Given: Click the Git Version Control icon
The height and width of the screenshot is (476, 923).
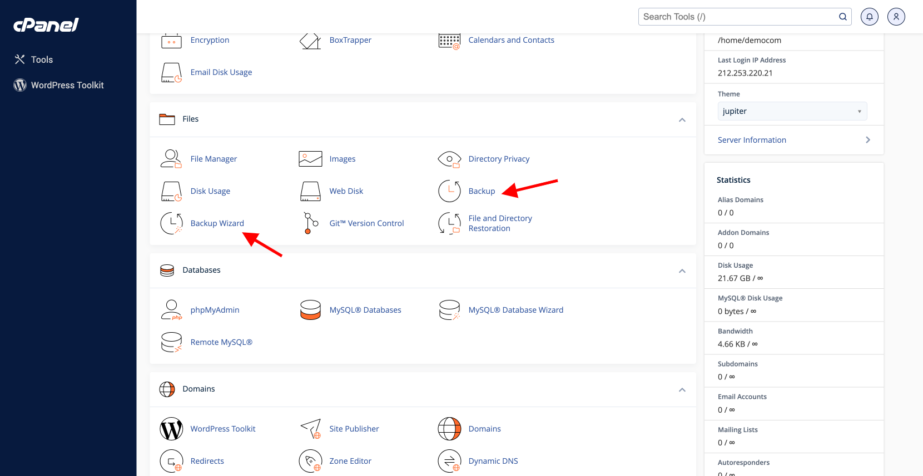Looking at the screenshot, I should click(x=310, y=223).
